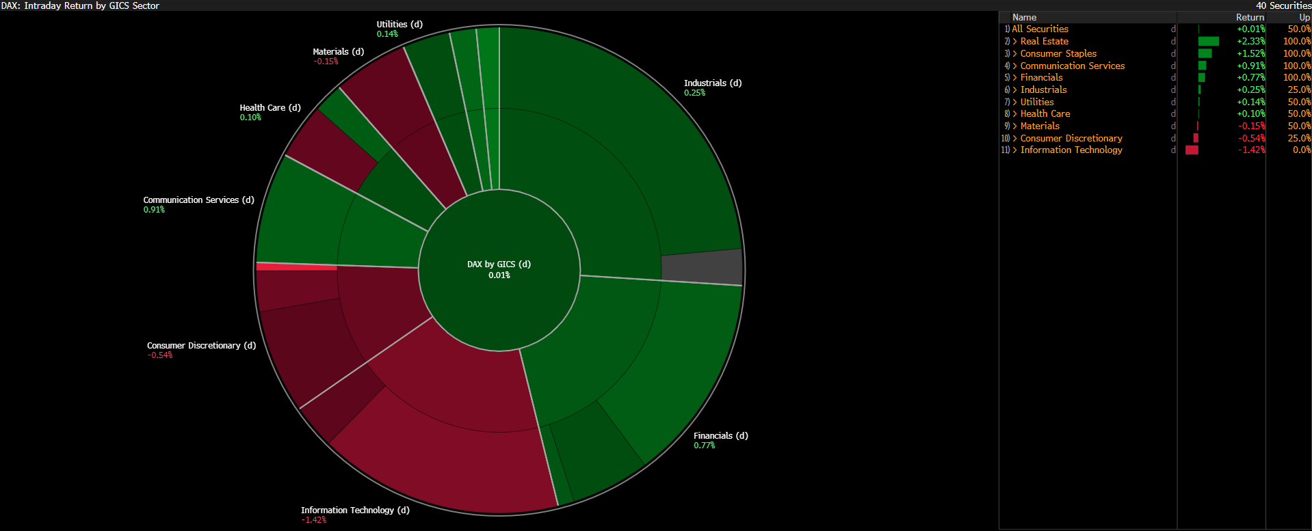Select the All Securities row name

pos(1040,29)
